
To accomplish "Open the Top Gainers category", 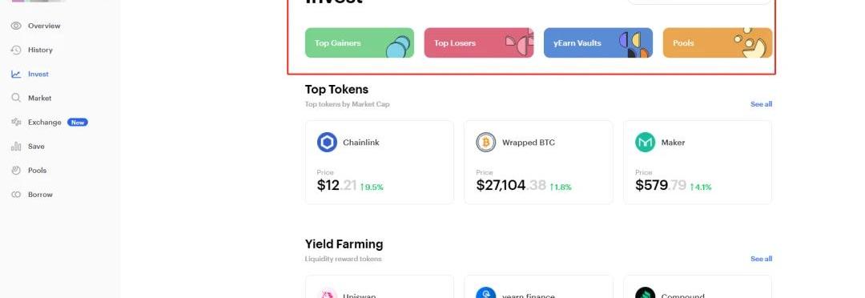I will (360, 43).
